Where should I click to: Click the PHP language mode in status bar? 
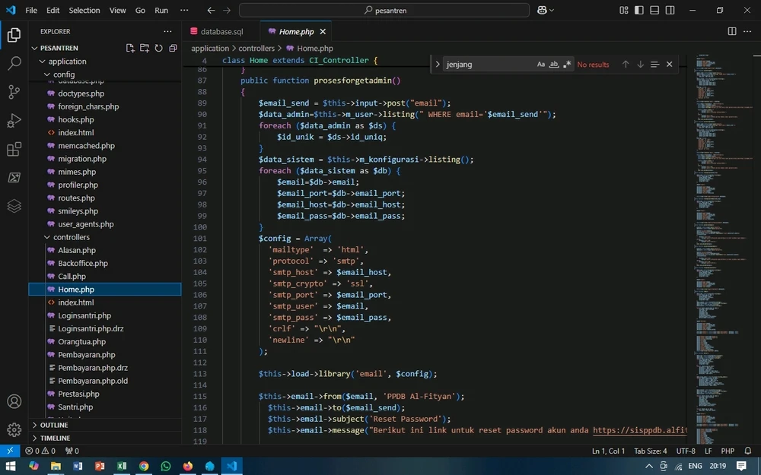click(727, 451)
